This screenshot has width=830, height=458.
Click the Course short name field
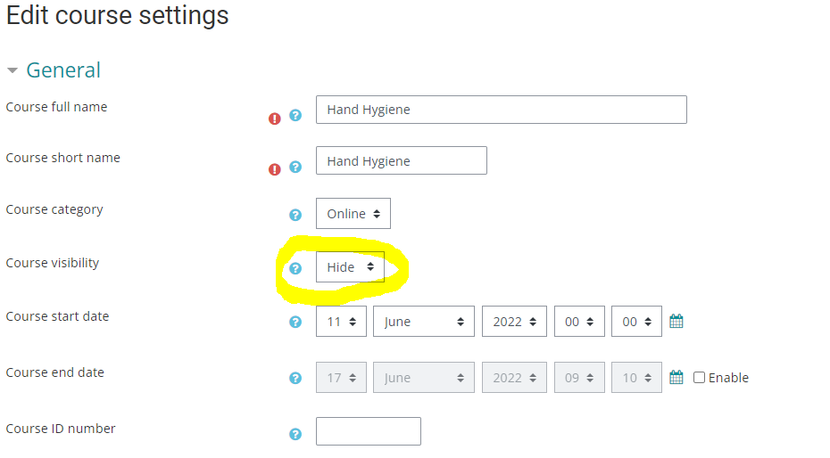(x=401, y=160)
